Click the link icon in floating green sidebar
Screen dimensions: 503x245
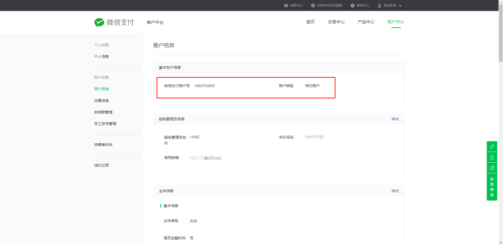(492, 146)
